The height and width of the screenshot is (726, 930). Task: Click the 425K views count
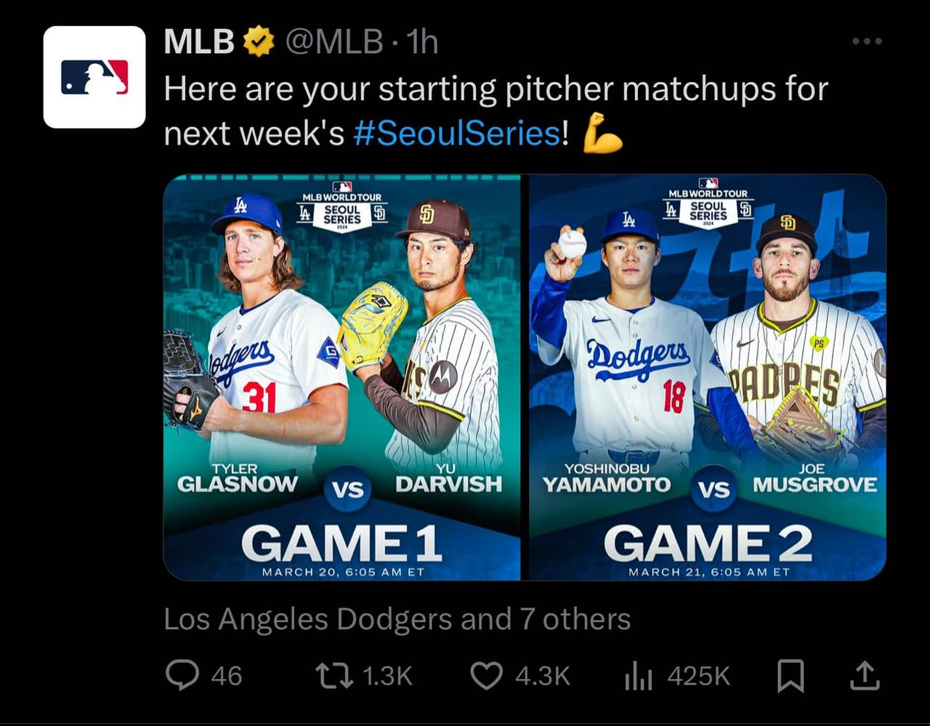697,676
